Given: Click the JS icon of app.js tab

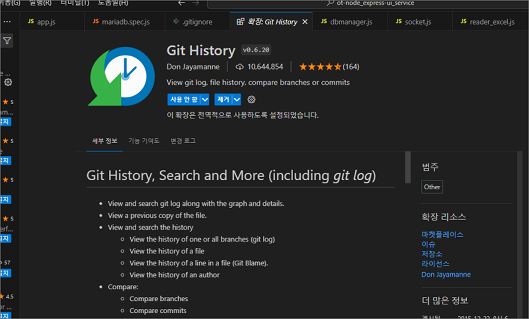Looking at the screenshot, I should (31, 22).
